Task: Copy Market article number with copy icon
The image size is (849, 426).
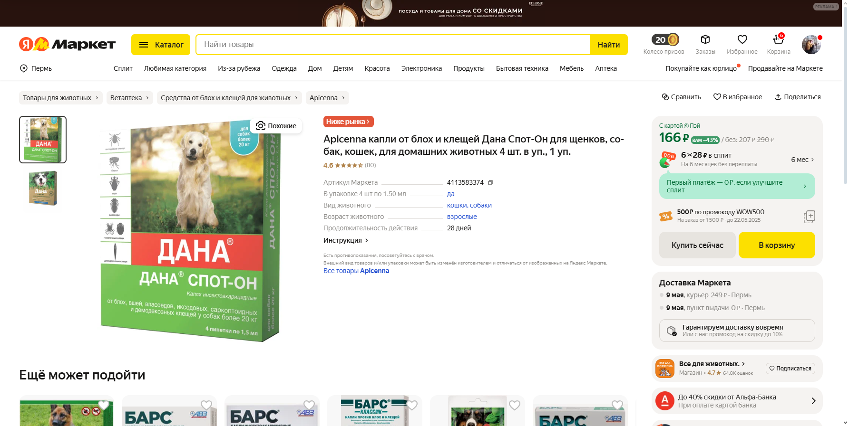Action: tap(490, 182)
